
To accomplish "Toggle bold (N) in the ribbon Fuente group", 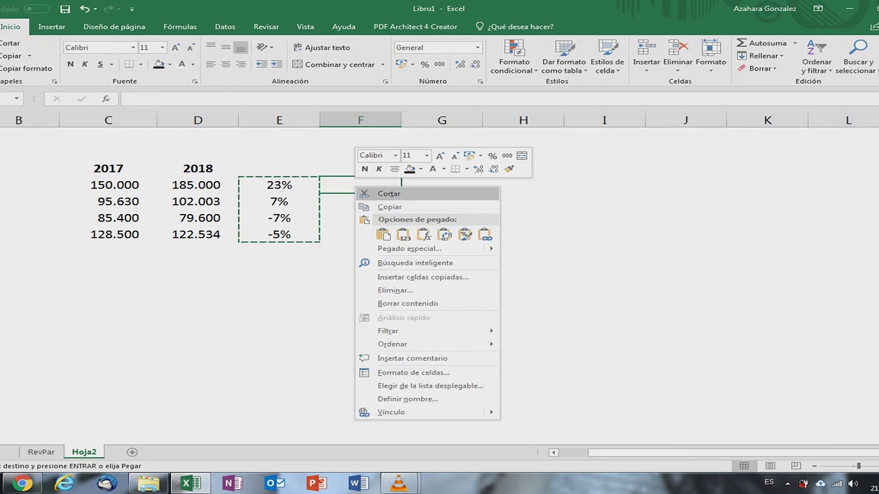I will point(70,64).
